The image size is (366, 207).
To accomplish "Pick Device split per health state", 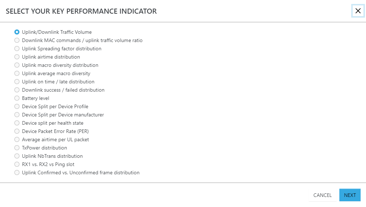I will tap(17, 123).
